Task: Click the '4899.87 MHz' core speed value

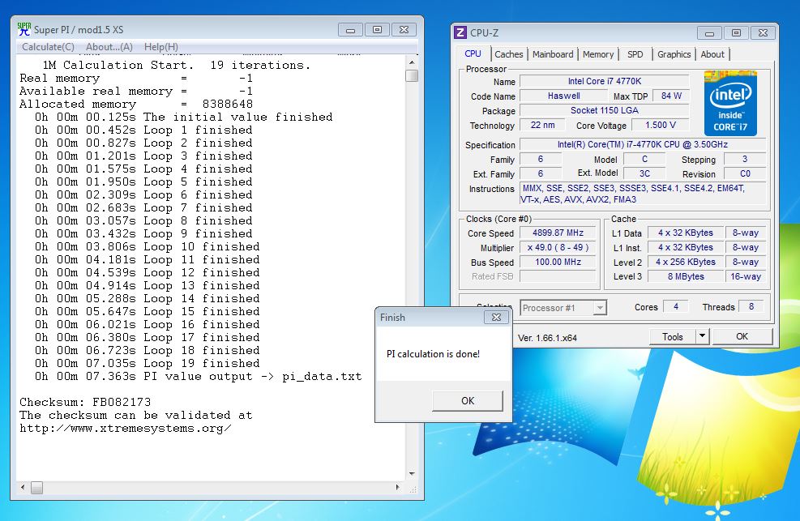Action: (558, 233)
